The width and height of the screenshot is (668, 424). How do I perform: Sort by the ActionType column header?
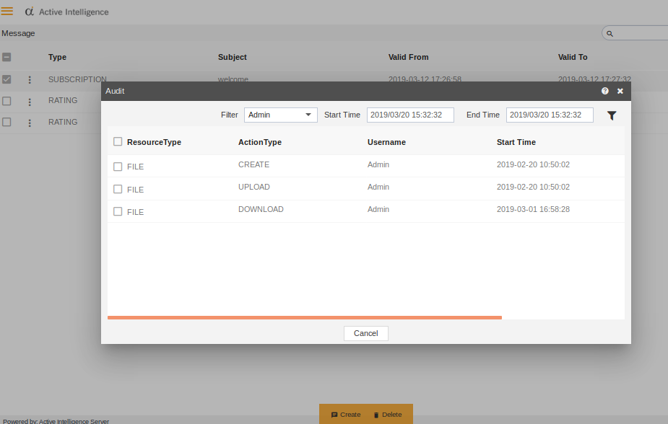[260, 142]
